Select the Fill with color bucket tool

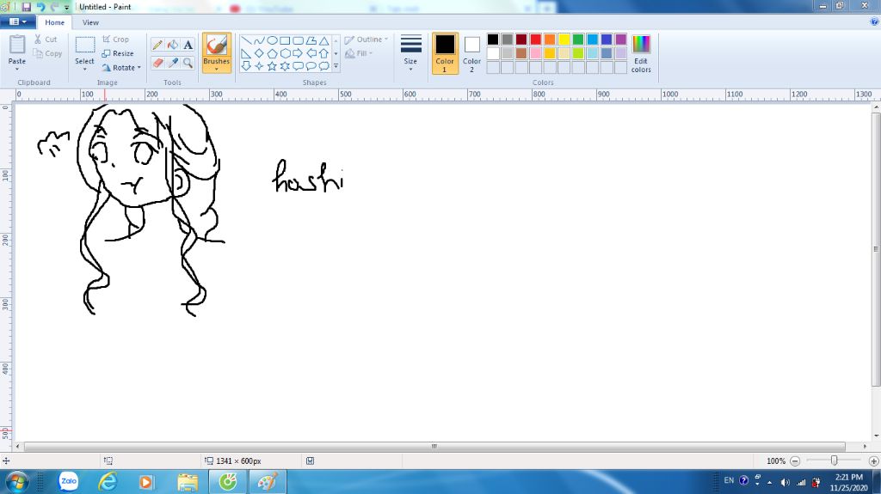click(172, 45)
